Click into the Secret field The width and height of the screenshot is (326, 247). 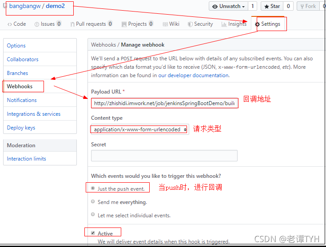click(164, 156)
